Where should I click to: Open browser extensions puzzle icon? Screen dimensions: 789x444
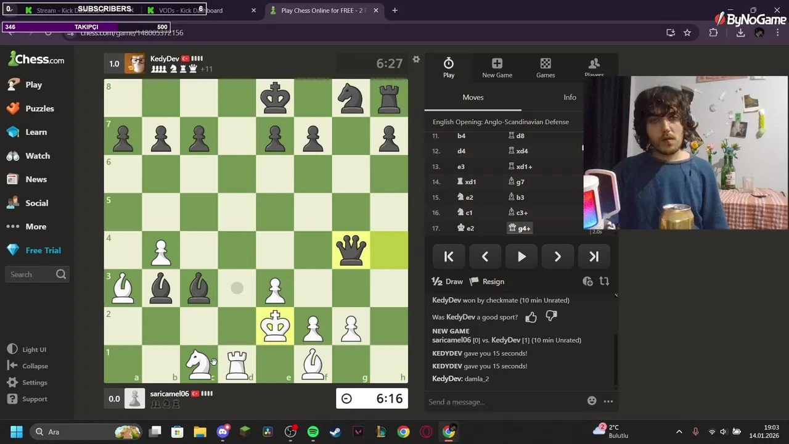[x=713, y=33]
